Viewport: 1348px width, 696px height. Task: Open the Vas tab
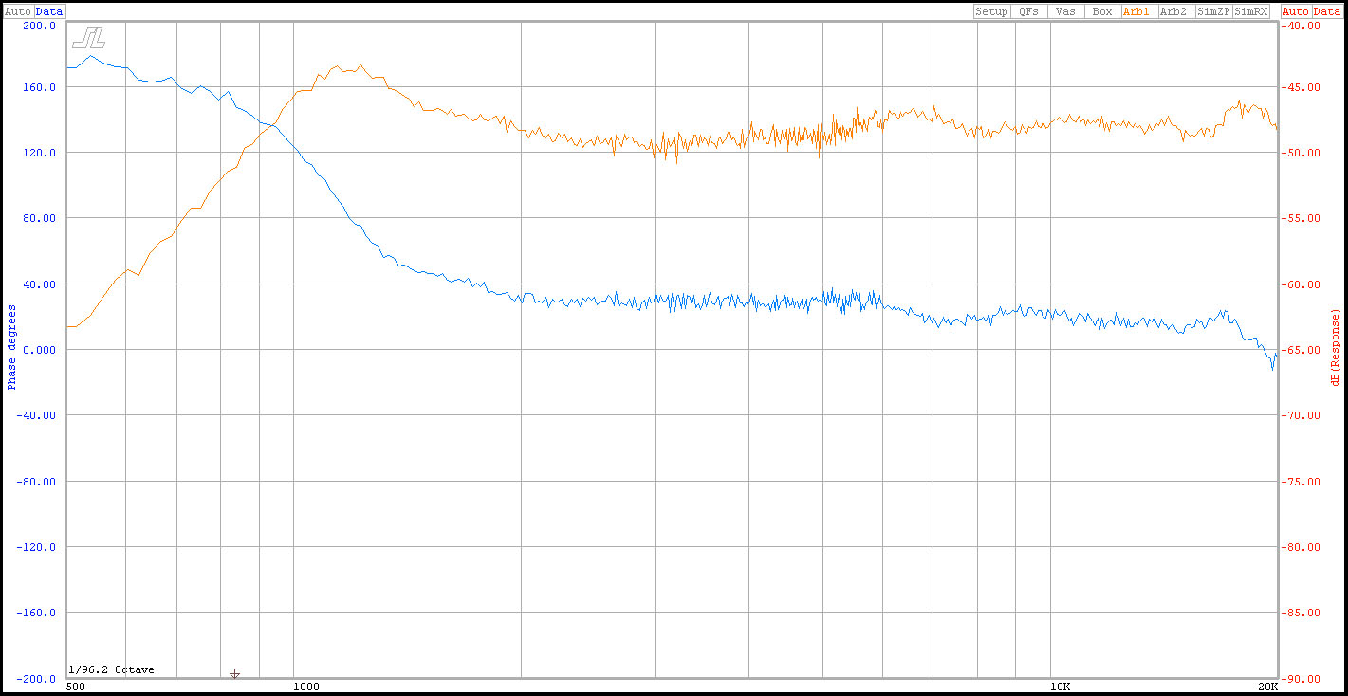pyautogui.click(x=1065, y=11)
